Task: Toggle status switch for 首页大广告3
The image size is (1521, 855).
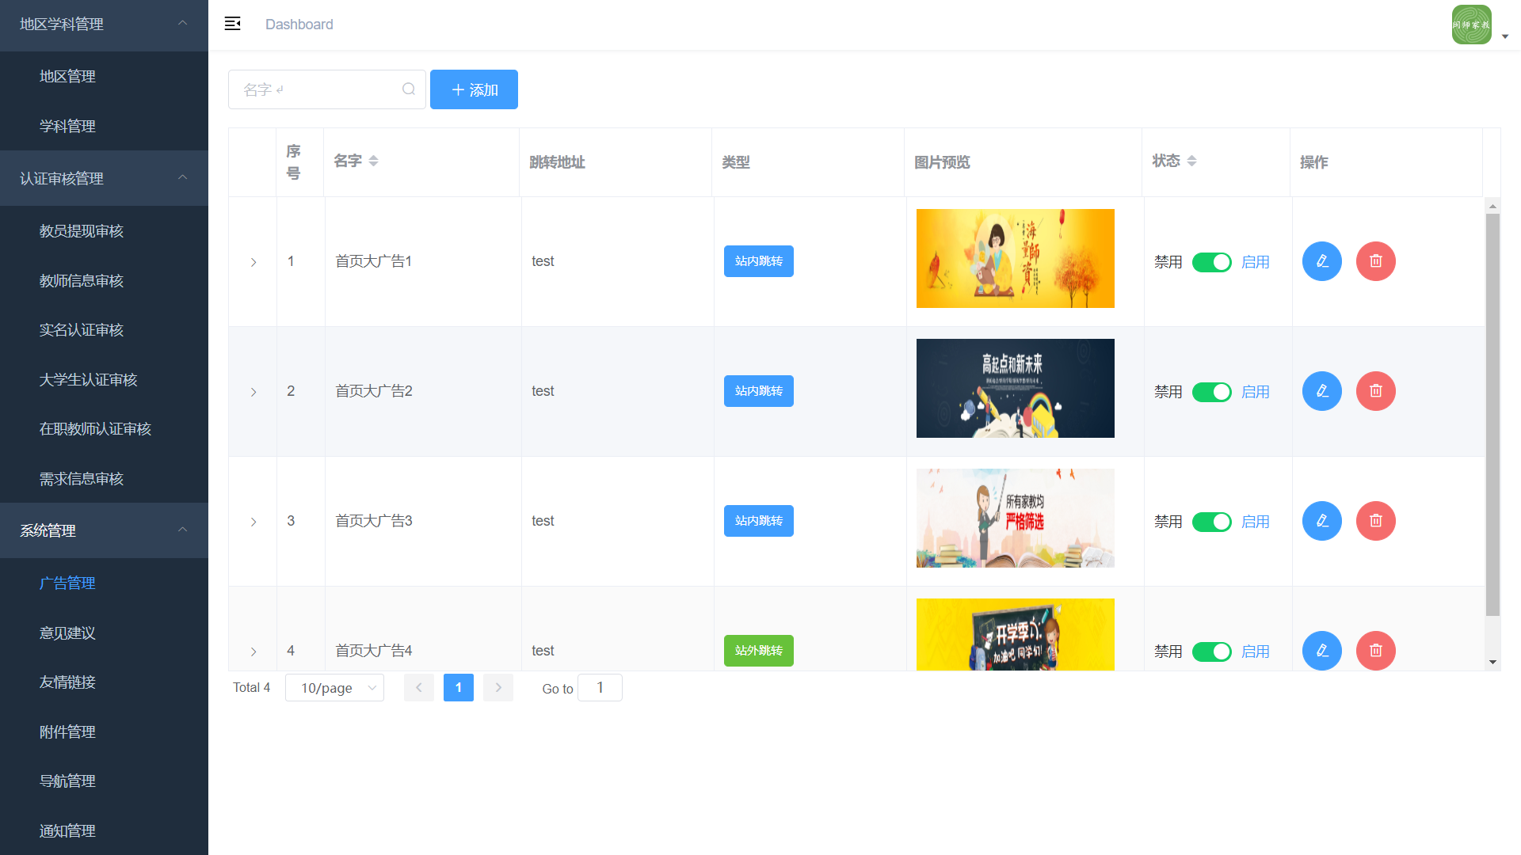Action: [1211, 522]
